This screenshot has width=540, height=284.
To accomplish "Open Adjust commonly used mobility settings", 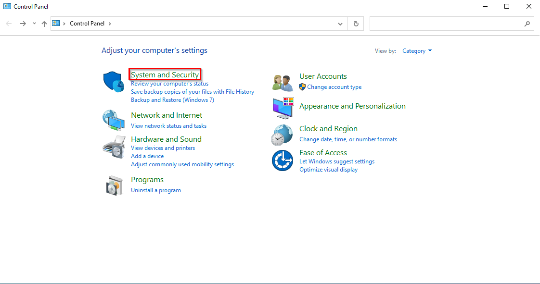I will (x=182, y=164).
